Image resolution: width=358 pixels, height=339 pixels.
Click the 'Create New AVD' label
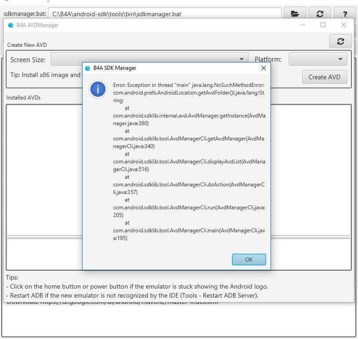coord(27,45)
